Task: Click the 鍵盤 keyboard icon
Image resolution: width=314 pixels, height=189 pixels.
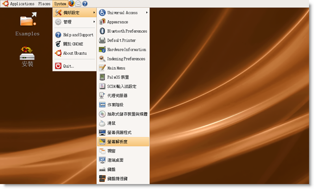Action: tap(102, 169)
